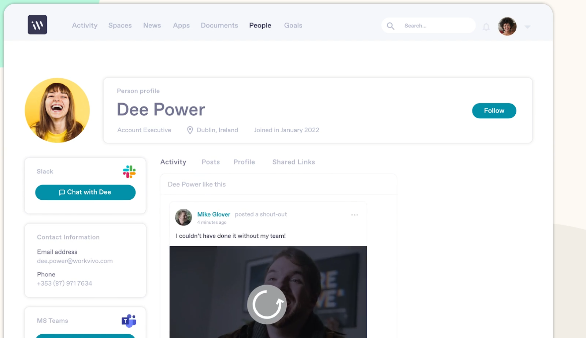The width and height of the screenshot is (586, 338).
Task: Click the Dee Power name heading
Action: pyautogui.click(x=161, y=109)
